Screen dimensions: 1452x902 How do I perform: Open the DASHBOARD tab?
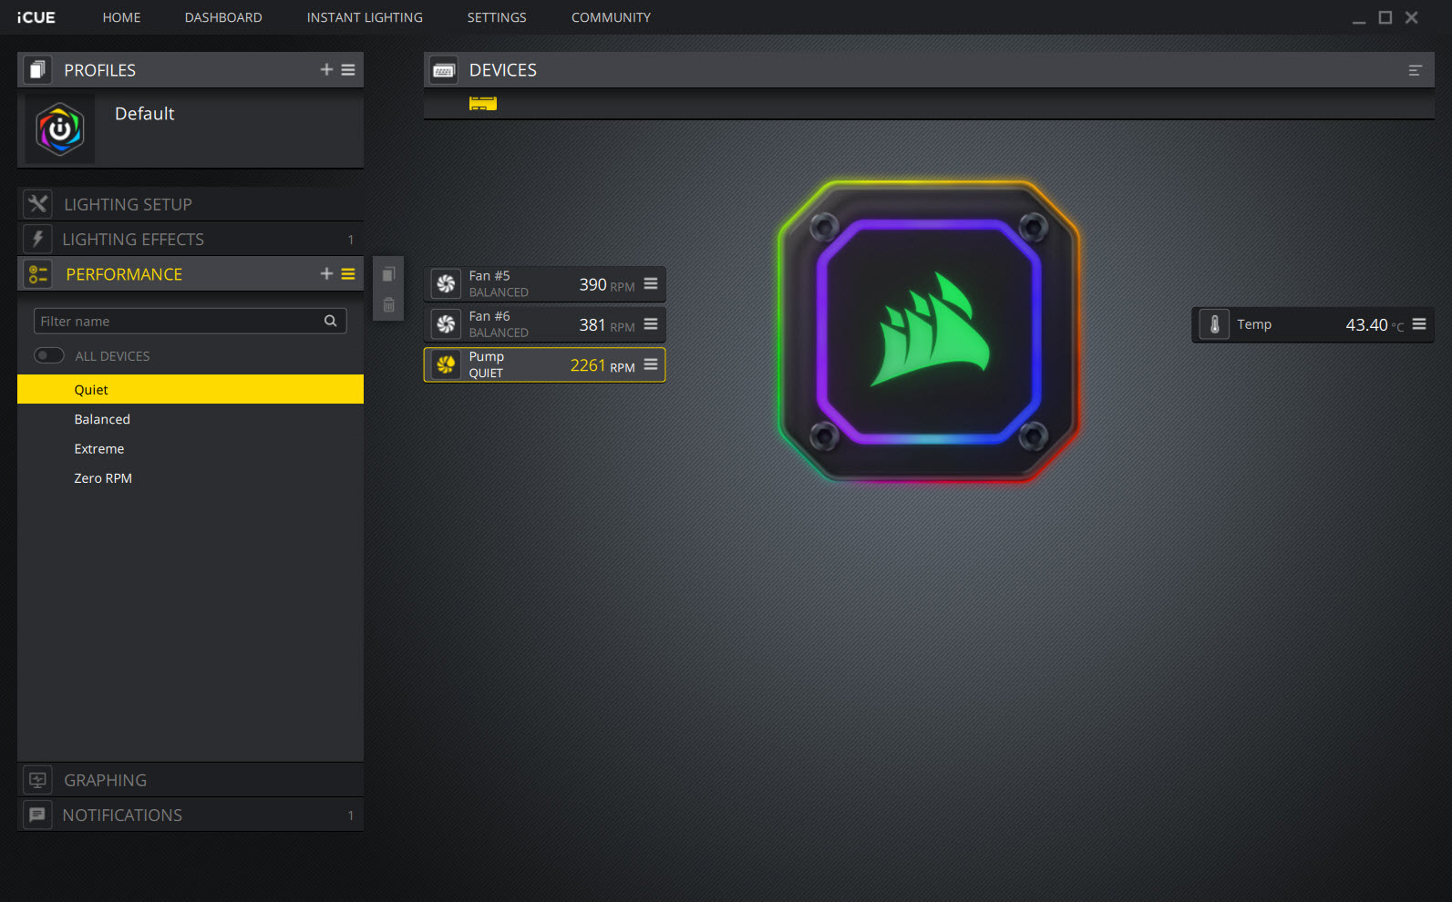(223, 17)
